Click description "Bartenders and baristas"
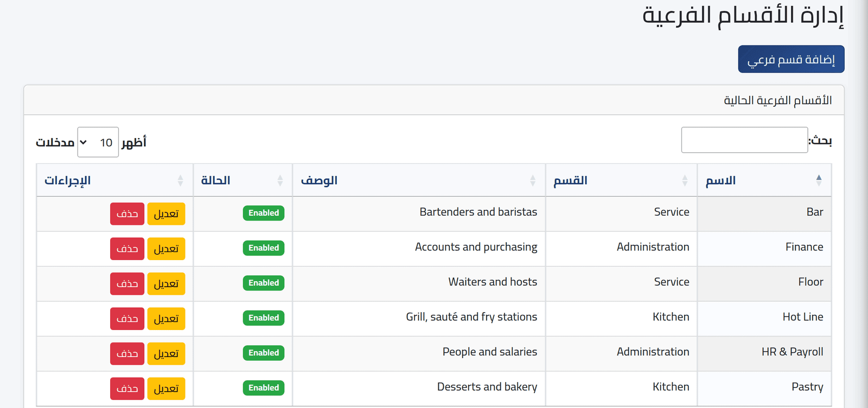 (478, 212)
